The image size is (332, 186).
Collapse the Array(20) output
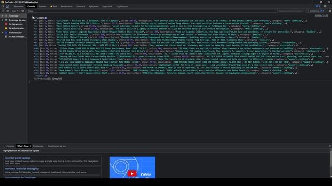click(33, 18)
